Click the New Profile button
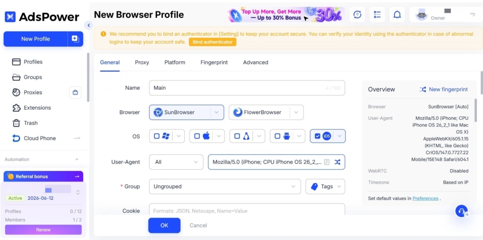The image size is (483, 240). (x=35, y=39)
